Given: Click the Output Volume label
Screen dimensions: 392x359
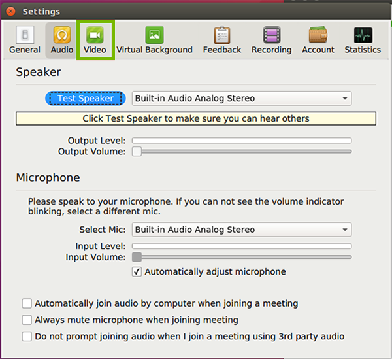Looking at the screenshot, I should (91, 152).
